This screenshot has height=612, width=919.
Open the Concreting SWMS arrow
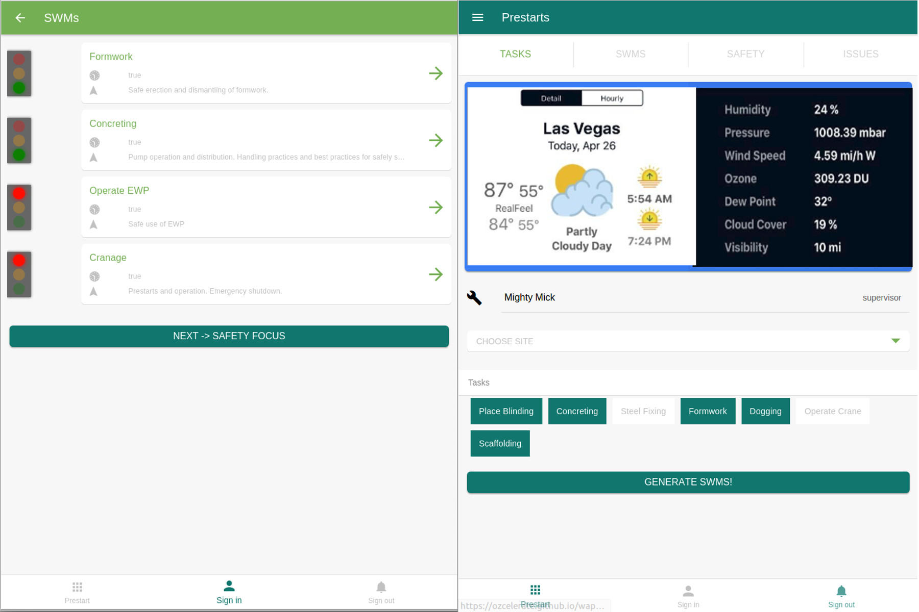(436, 140)
